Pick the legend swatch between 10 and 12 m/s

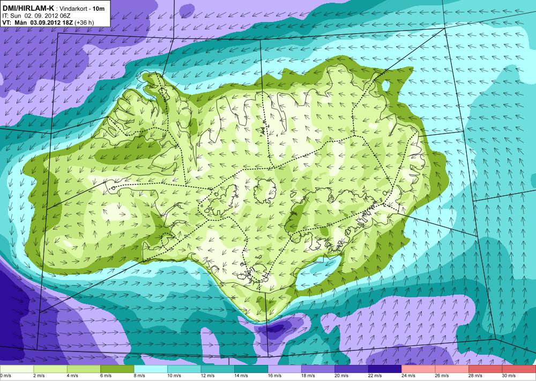coord(184,369)
